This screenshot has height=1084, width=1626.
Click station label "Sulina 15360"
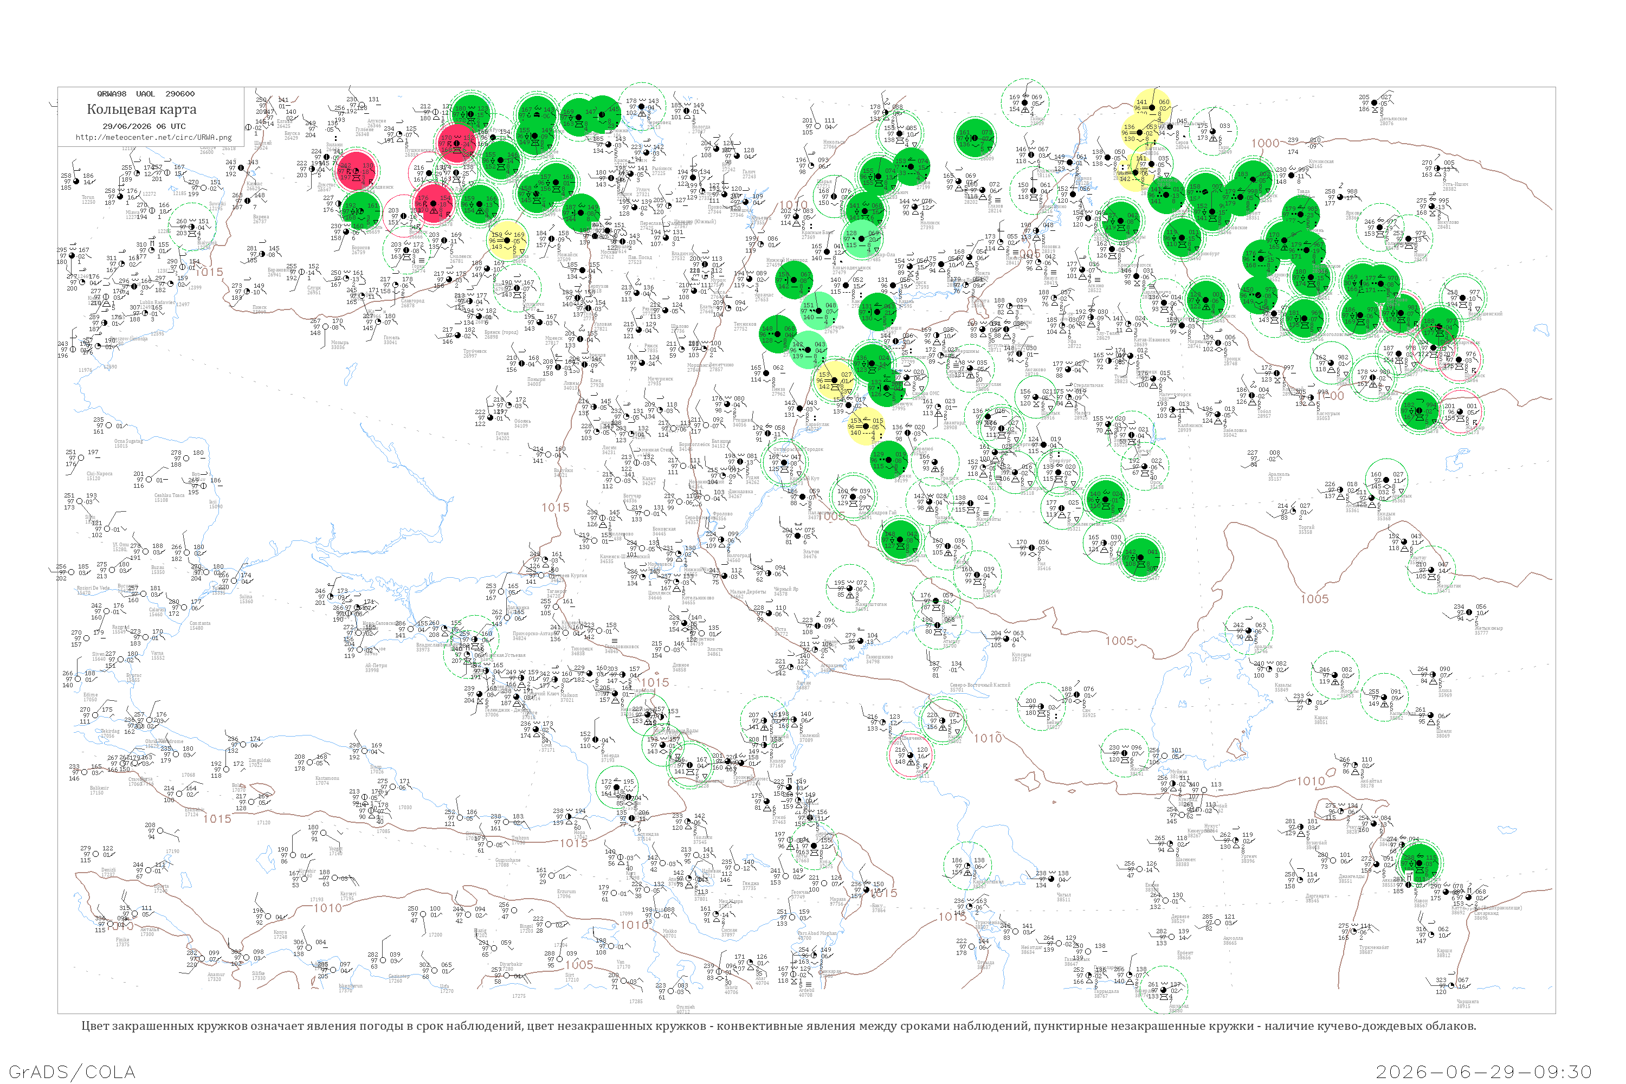(246, 599)
